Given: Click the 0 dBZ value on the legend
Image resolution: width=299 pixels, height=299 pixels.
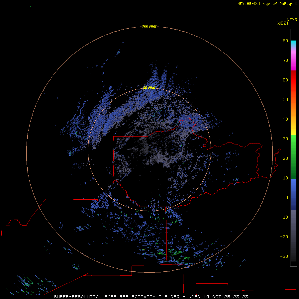Looking at the screenshot, I should (287, 198).
